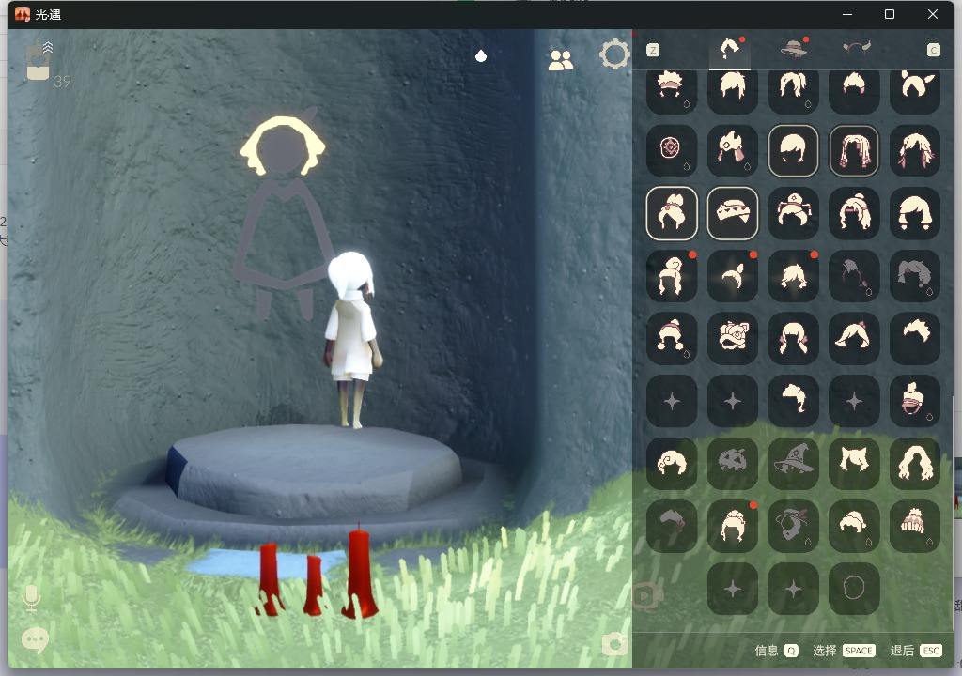This screenshot has height=676, width=962.
Task: Select the new curled top-bun hairstyle
Action: (672, 275)
